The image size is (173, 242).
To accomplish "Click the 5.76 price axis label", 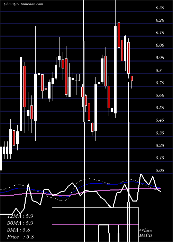I will 160,83.
